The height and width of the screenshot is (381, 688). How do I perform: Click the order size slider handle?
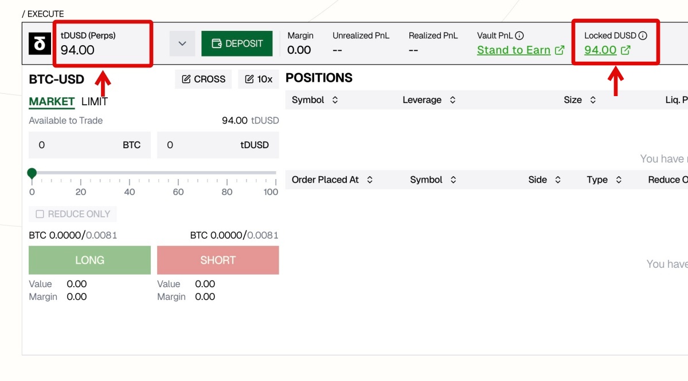pos(32,173)
